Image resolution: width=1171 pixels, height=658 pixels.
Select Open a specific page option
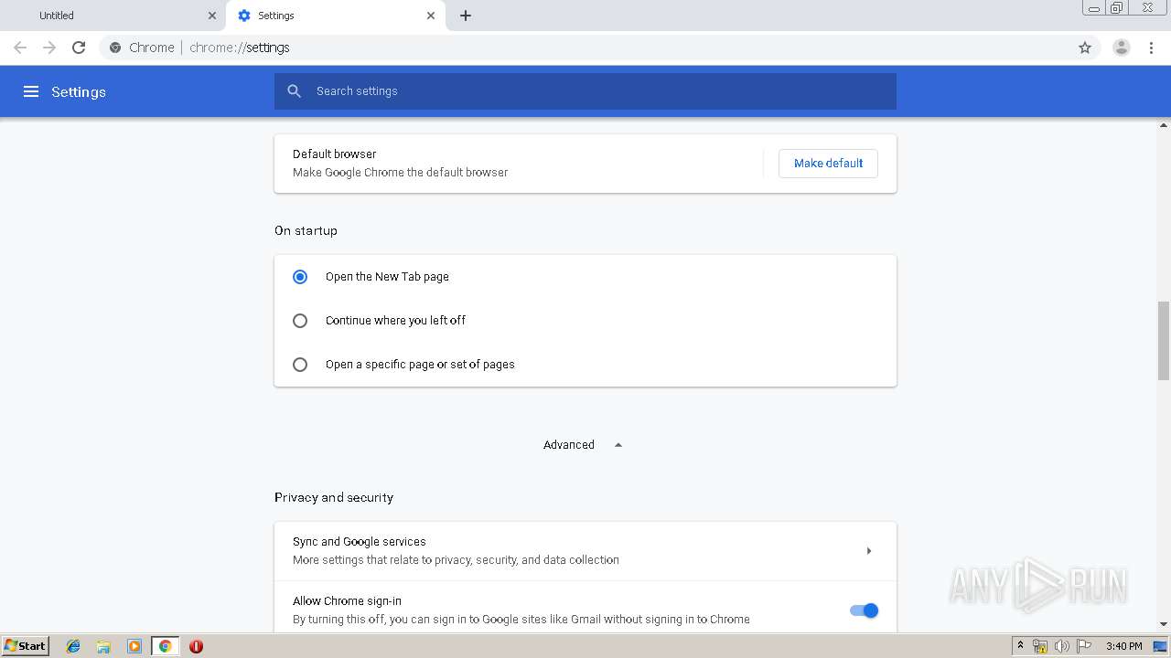click(x=300, y=365)
